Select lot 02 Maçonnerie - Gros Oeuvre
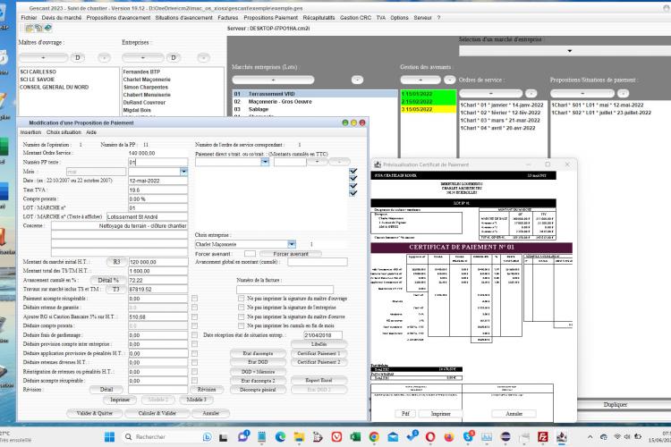671x447 pixels. [x=316, y=101]
